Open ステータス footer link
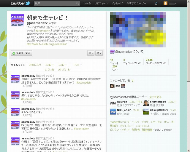The height and width of the screenshot is (152, 190). pyautogui.click(x=156, y=122)
